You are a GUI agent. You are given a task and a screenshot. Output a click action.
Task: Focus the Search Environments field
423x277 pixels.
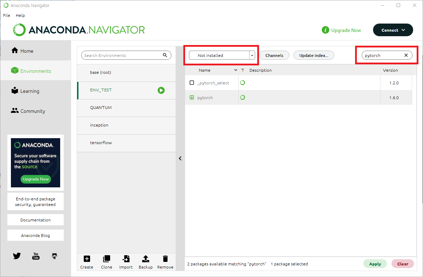coord(126,56)
